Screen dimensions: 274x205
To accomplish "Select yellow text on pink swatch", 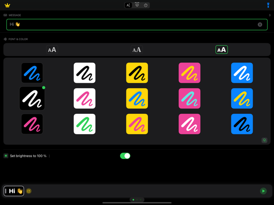I will pos(190,73).
